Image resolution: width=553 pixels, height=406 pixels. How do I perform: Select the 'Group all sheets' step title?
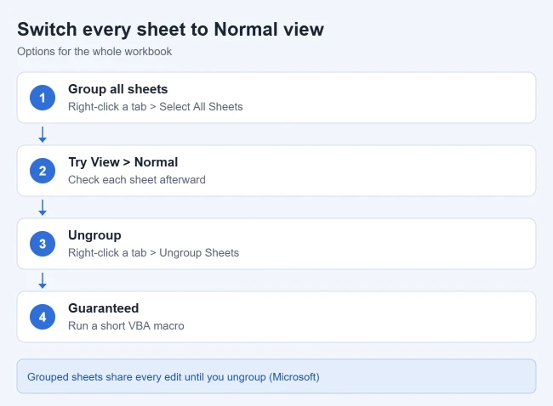(117, 89)
